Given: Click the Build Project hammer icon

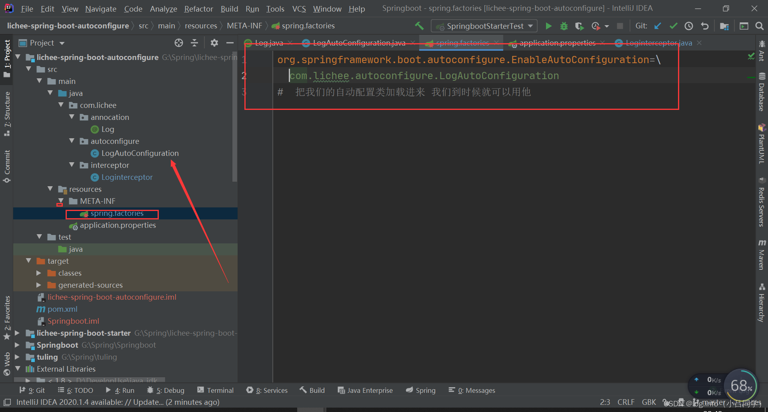Looking at the screenshot, I should pyautogui.click(x=419, y=26).
